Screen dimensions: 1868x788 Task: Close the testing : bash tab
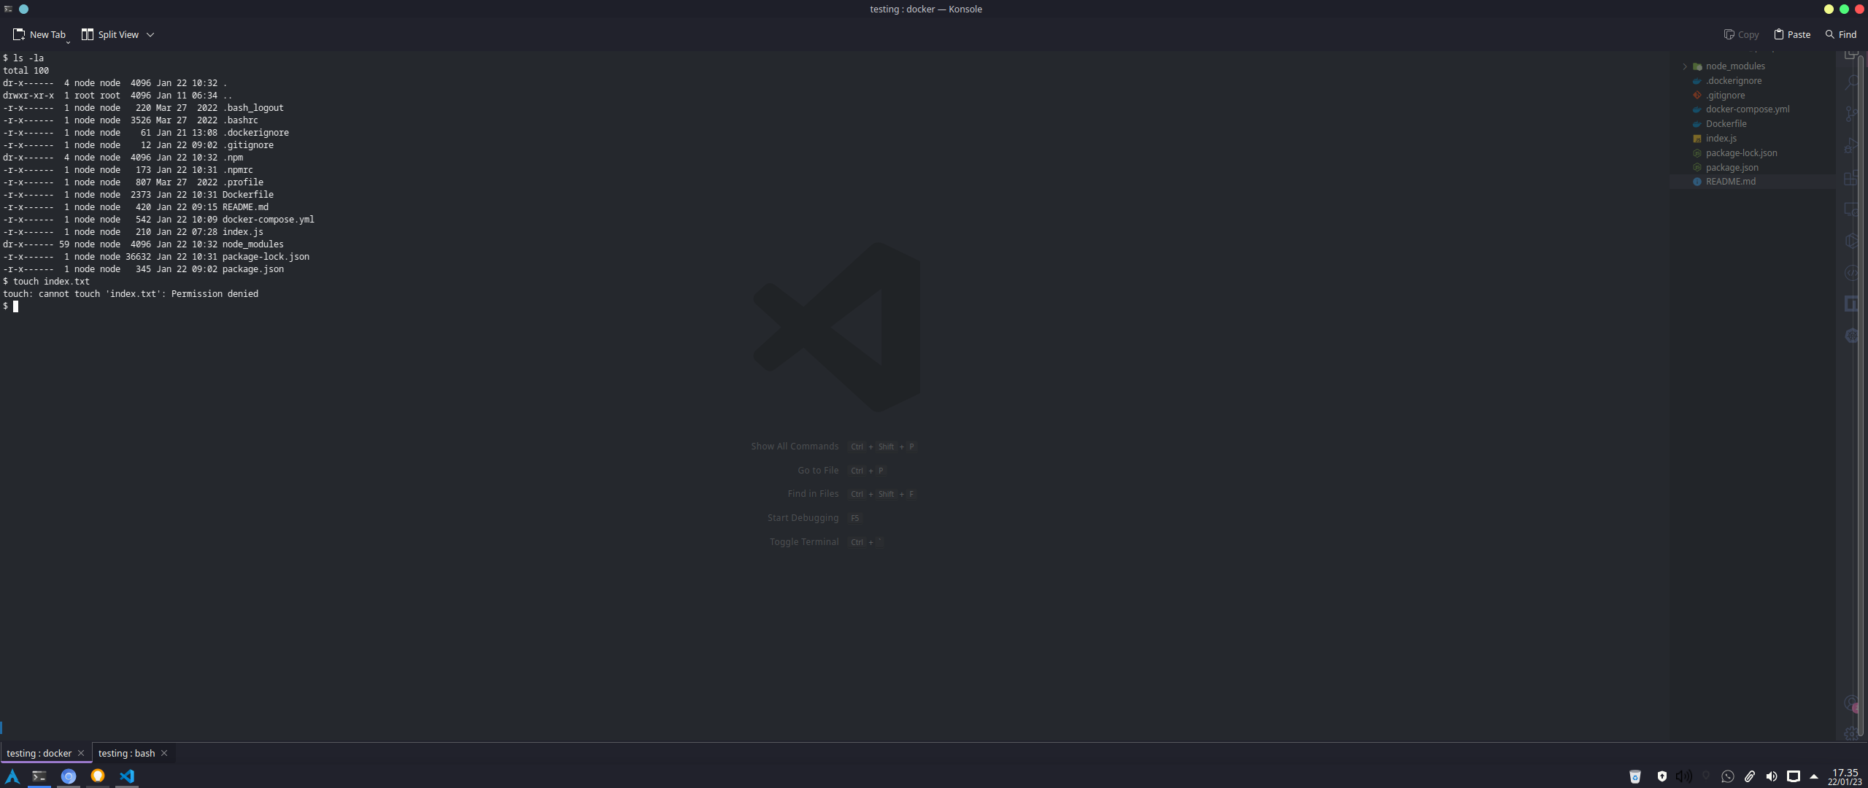click(164, 753)
